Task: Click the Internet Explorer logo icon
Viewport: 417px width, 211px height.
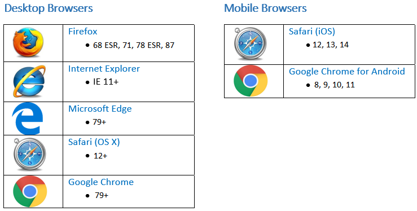Action: (x=29, y=82)
